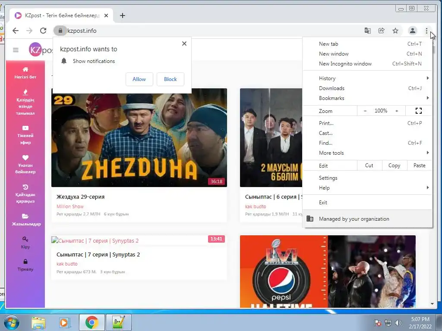Viewport: 442px width, 331px height.
Task: Click Managed by your organization
Action: tap(367, 219)
